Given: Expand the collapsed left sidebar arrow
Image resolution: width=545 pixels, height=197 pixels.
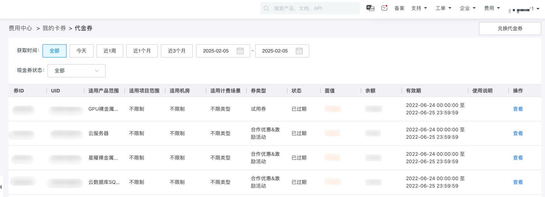Looking at the screenshot, I should point(1,187).
